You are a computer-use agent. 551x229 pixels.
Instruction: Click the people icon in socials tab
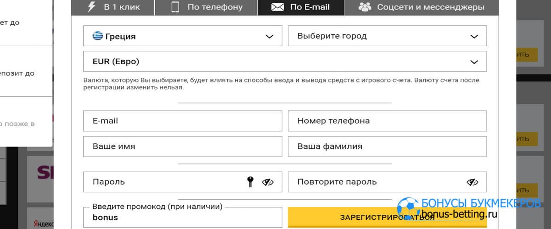[365, 7]
